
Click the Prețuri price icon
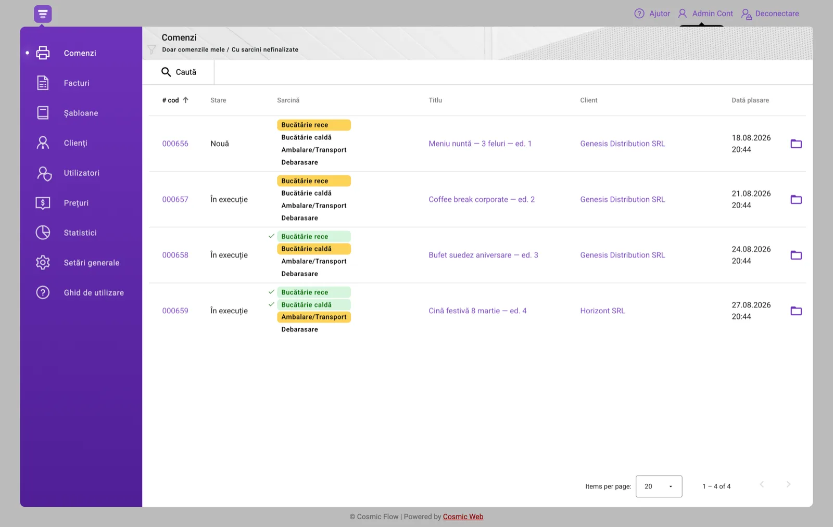pyautogui.click(x=43, y=203)
